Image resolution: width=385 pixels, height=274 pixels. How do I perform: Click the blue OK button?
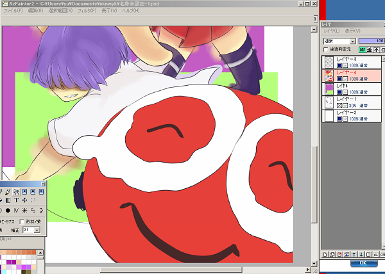pyautogui.click(x=364, y=263)
